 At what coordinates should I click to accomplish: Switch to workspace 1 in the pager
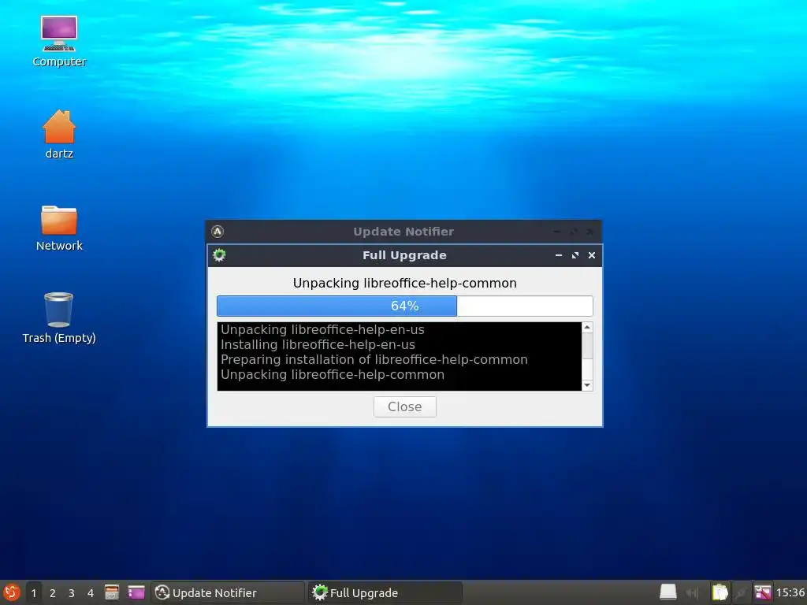[x=33, y=592]
